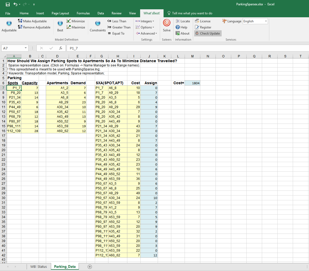Click the Assign value 12 in row 42
309x271 pixels.
[149, 255]
